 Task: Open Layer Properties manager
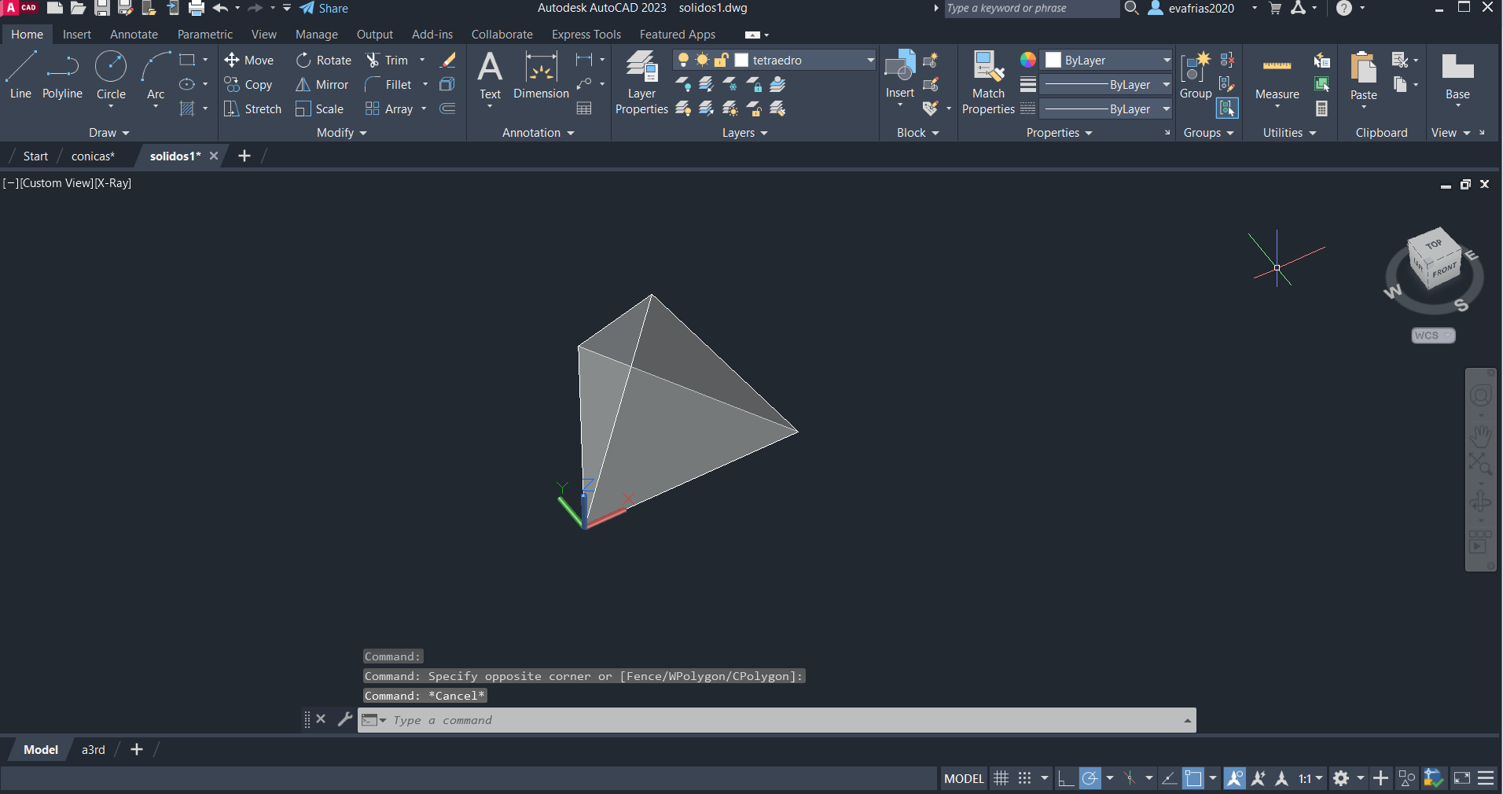pyautogui.click(x=641, y=83)
